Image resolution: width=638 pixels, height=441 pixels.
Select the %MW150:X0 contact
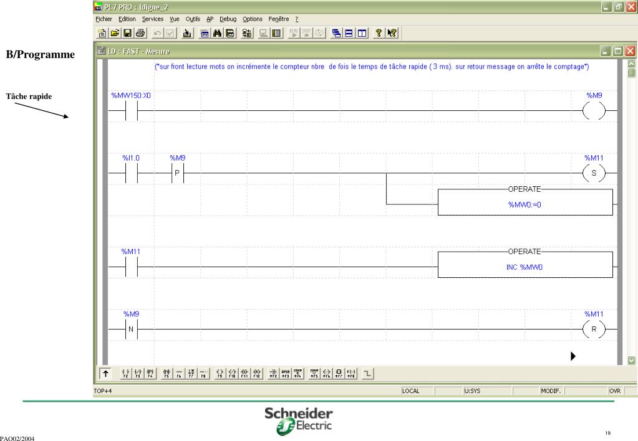click(x=131, y=110)
